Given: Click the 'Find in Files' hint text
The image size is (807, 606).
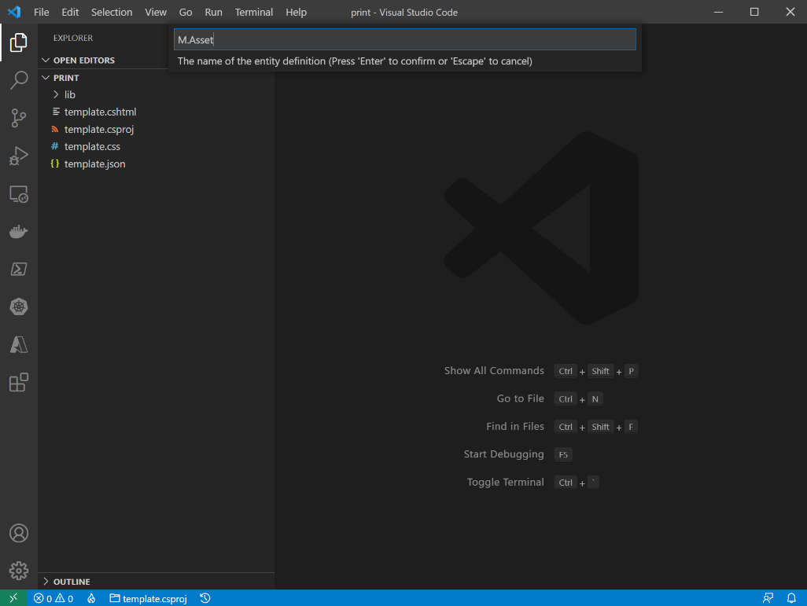Looking at the screenshot, I should click(515, 426).
